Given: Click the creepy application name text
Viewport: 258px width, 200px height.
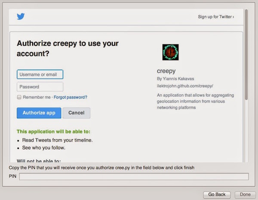Looking at the screenshot, I should pyautogui.click(x=166, y=71).
